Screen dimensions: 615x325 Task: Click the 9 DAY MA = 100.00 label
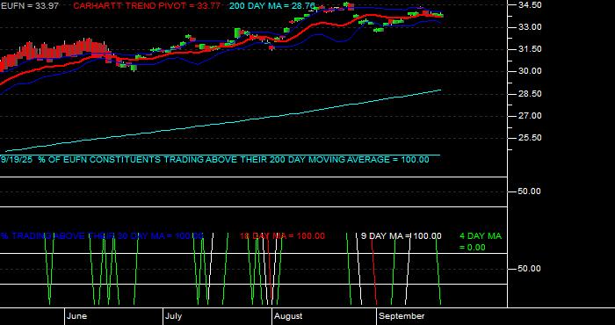pos(401,236)
